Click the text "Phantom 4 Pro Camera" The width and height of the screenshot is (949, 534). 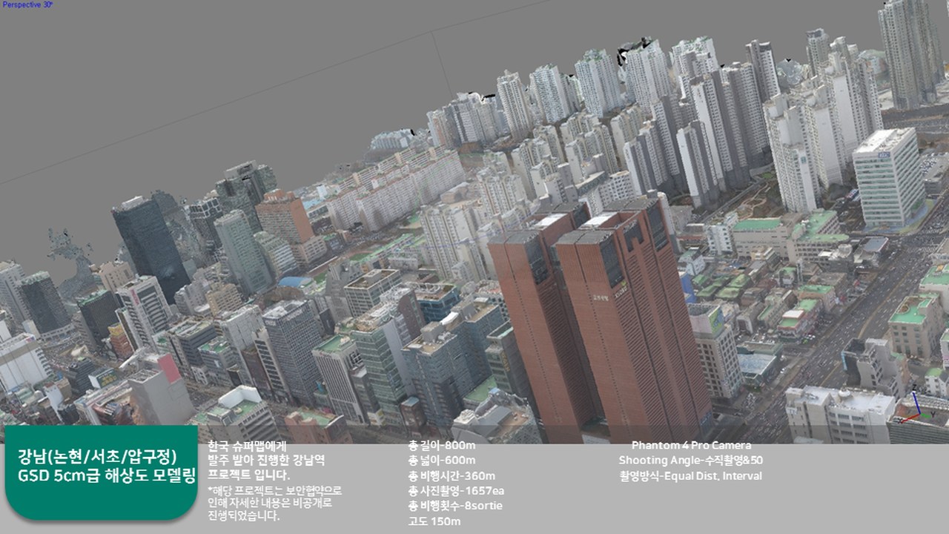click(691, 446)
